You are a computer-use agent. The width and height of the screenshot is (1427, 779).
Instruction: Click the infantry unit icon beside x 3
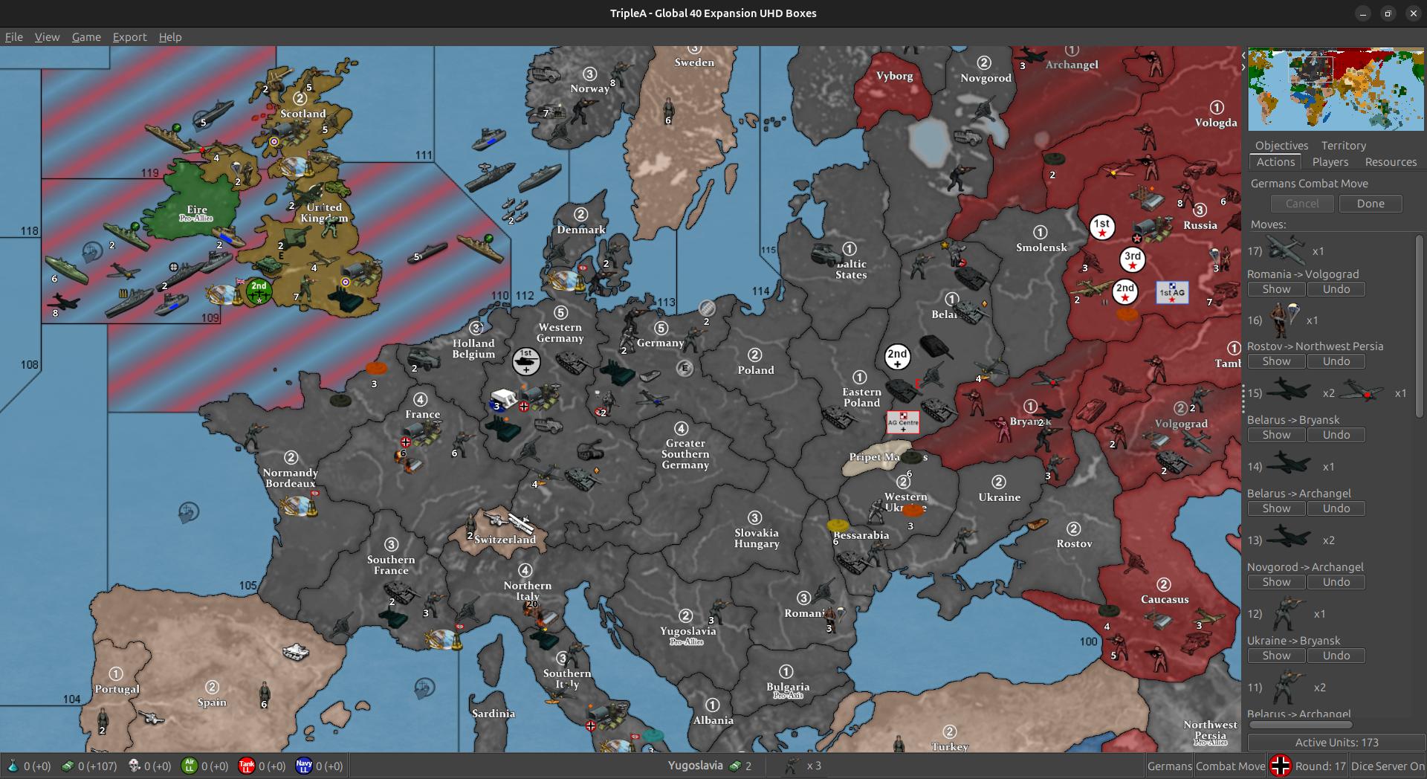(792, 766)
